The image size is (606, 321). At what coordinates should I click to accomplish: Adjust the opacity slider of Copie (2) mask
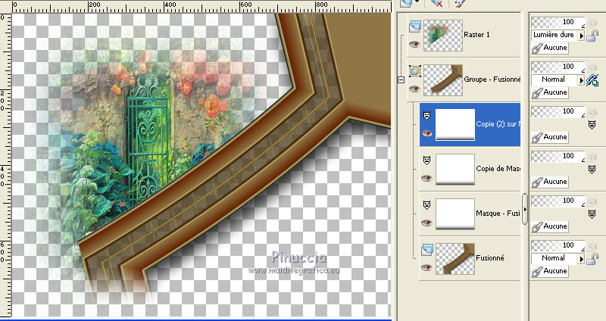tap(558, 111)
